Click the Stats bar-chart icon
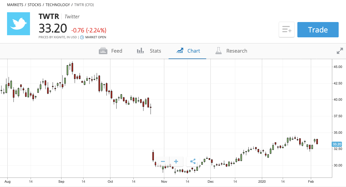 (x=140, y=51)
